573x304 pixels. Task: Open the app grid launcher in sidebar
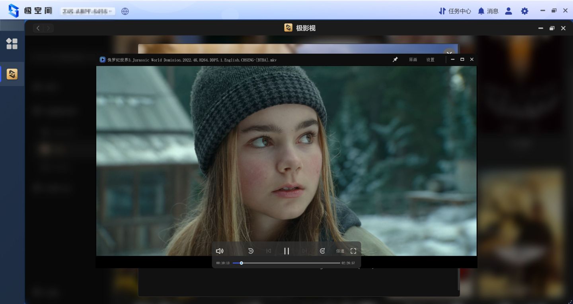[x=12, y=44]
